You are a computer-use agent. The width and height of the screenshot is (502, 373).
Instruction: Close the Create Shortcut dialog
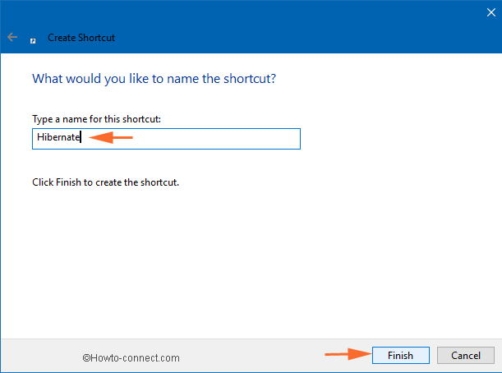490,12
